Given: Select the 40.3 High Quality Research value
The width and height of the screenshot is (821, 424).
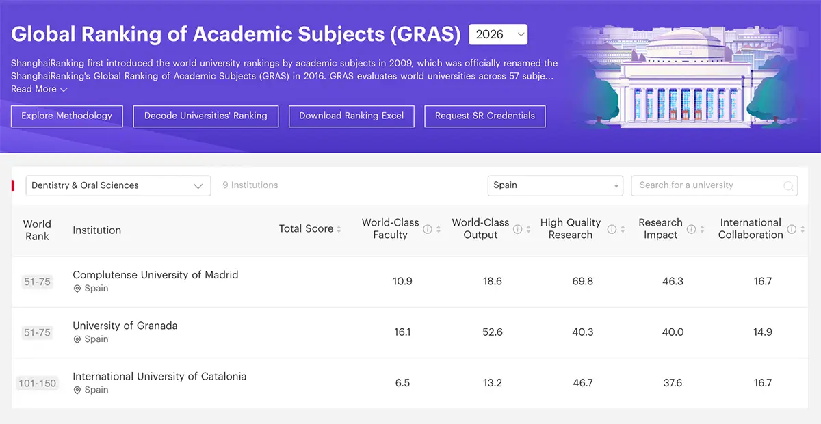Looking at the screenshot, I should [582, 332].
